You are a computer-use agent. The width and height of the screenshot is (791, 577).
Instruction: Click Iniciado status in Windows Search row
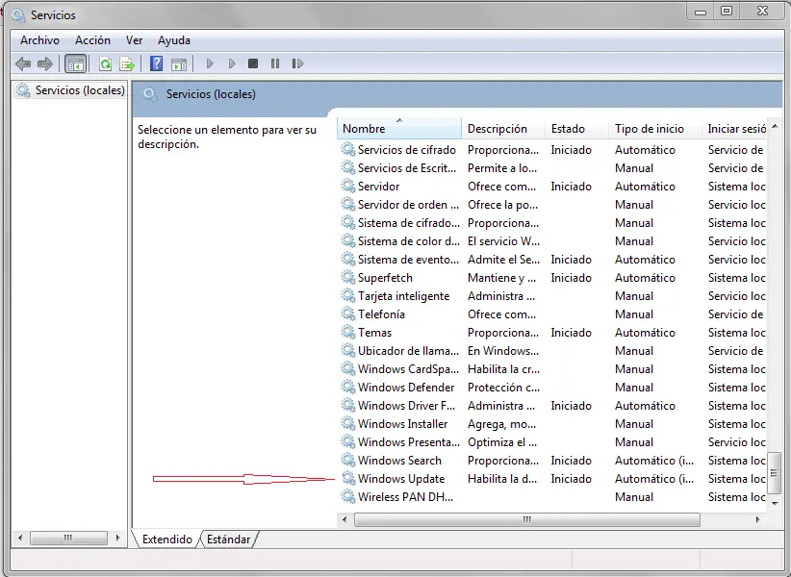tap(571, 460)
